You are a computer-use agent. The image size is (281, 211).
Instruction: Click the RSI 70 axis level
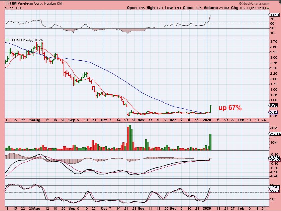tap(272, 19)
